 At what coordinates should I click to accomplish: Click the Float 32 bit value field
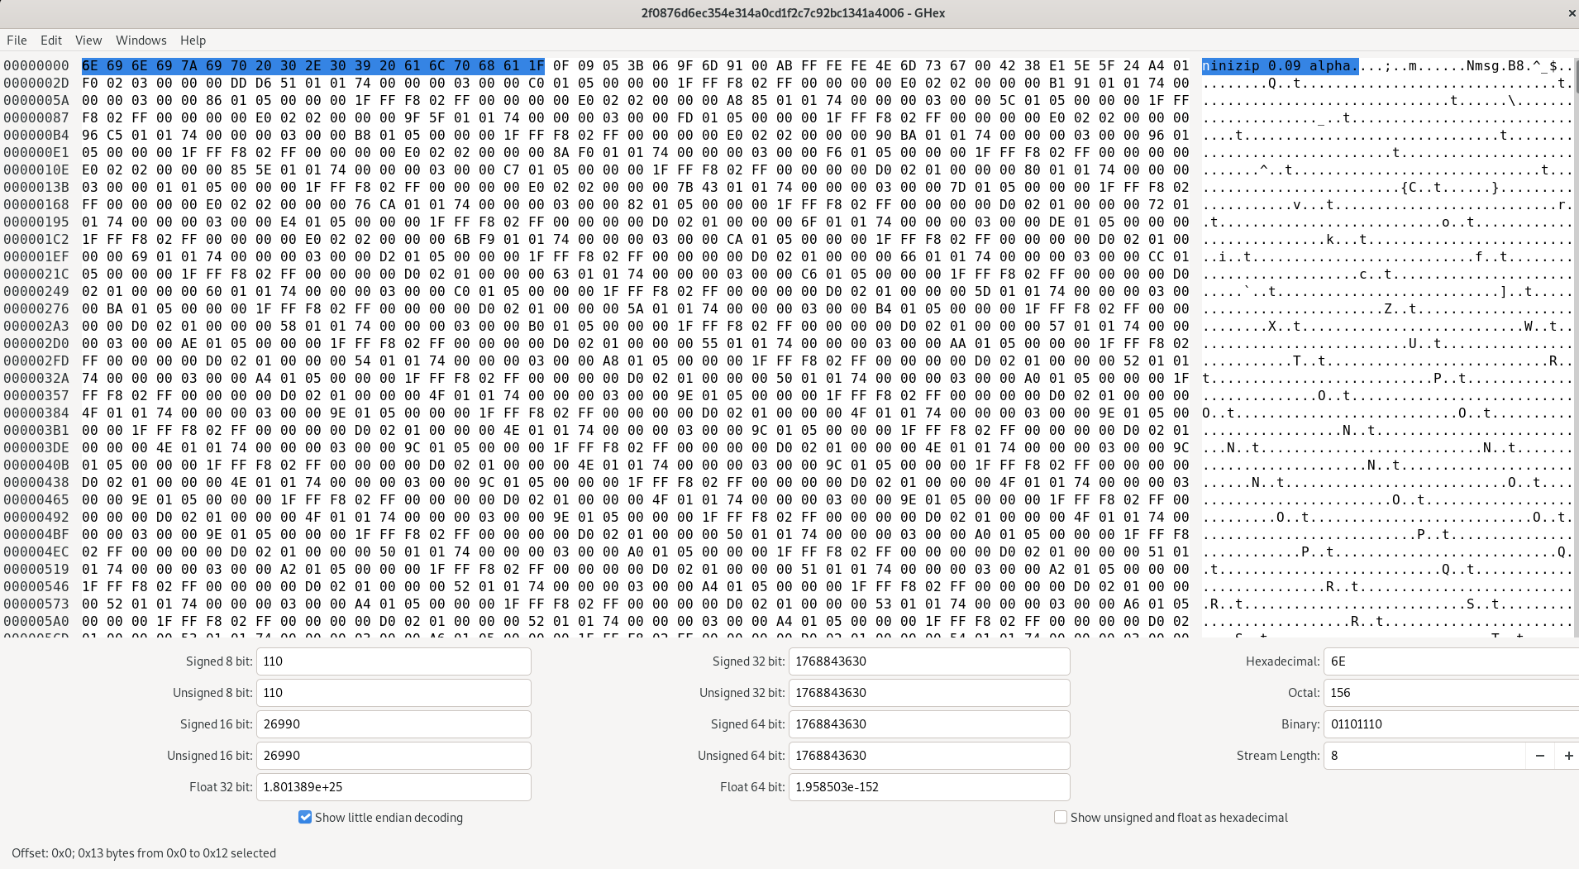[394, 787]
